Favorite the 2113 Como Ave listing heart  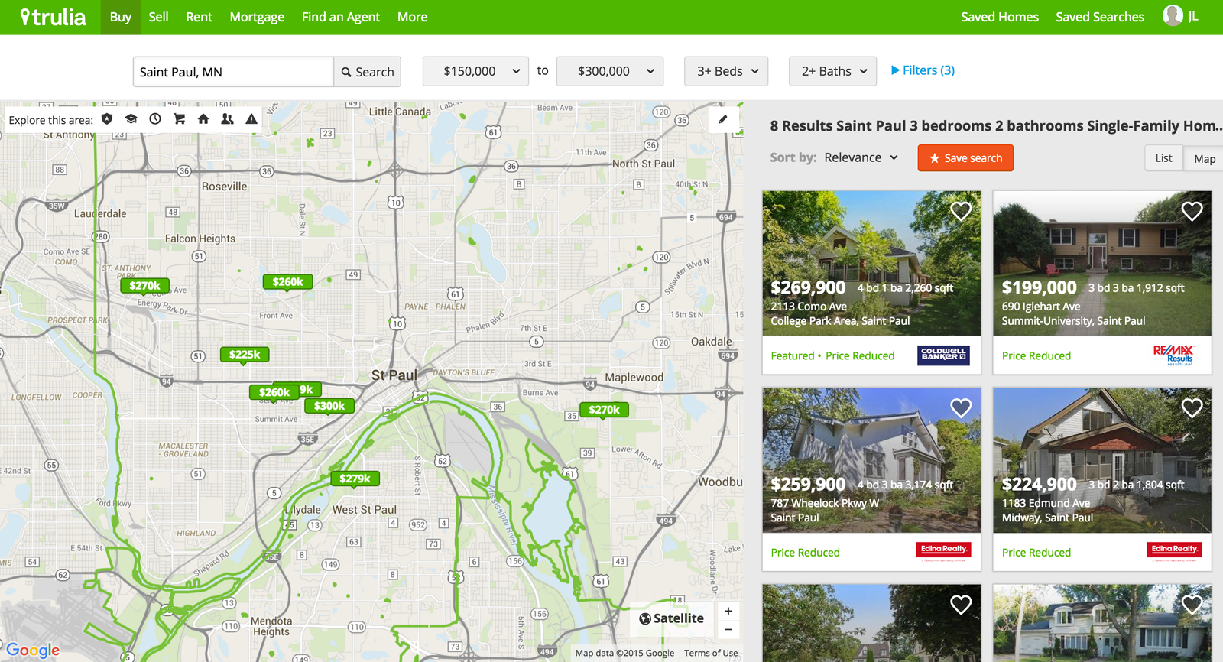pos(960,212)
